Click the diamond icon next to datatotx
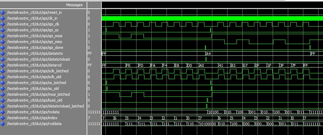This screenshot has width=323, height=135. (x=3, y=53)
